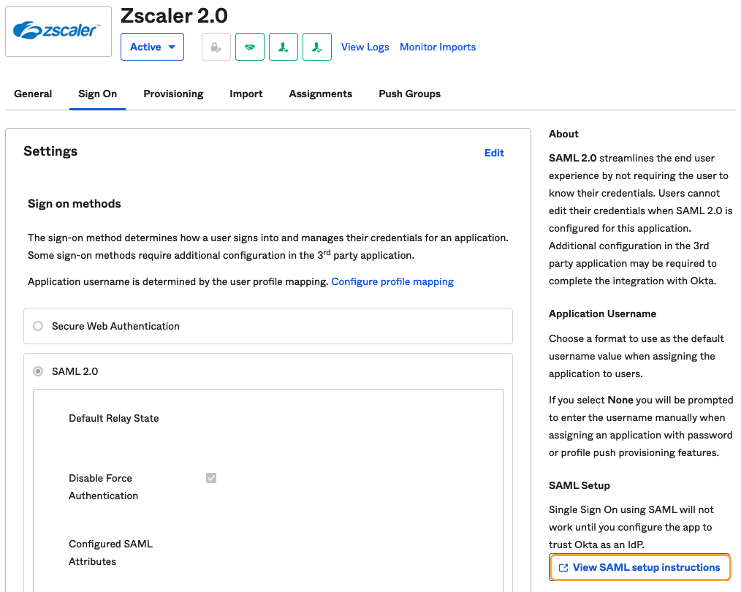741x592 pixels.
Task: Select the SAML 2.0 radio button
Action: 38,371
